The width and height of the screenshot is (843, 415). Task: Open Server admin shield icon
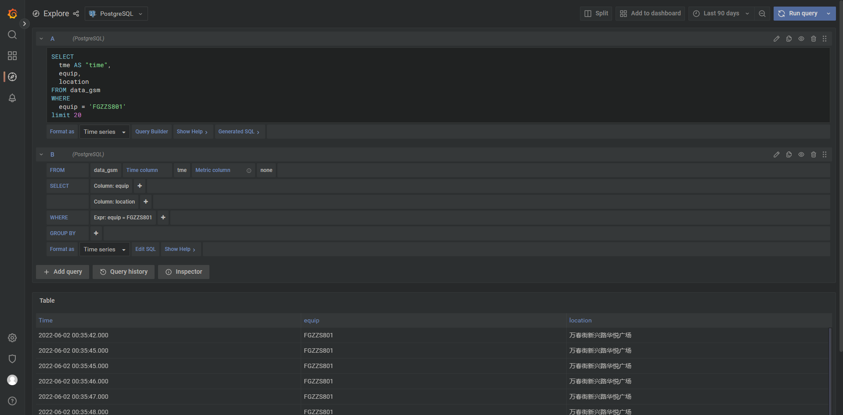click(x=12, y=359)
